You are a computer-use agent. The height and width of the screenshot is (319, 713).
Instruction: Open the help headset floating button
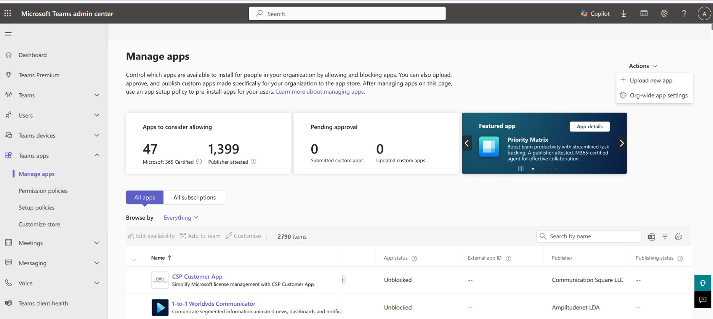[703, 283]
